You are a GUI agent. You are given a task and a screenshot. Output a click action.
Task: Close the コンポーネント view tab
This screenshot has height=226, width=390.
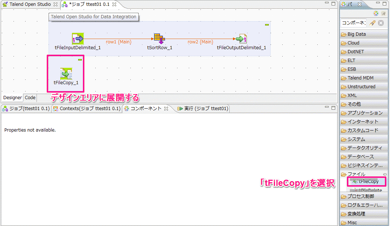[166, 109]
